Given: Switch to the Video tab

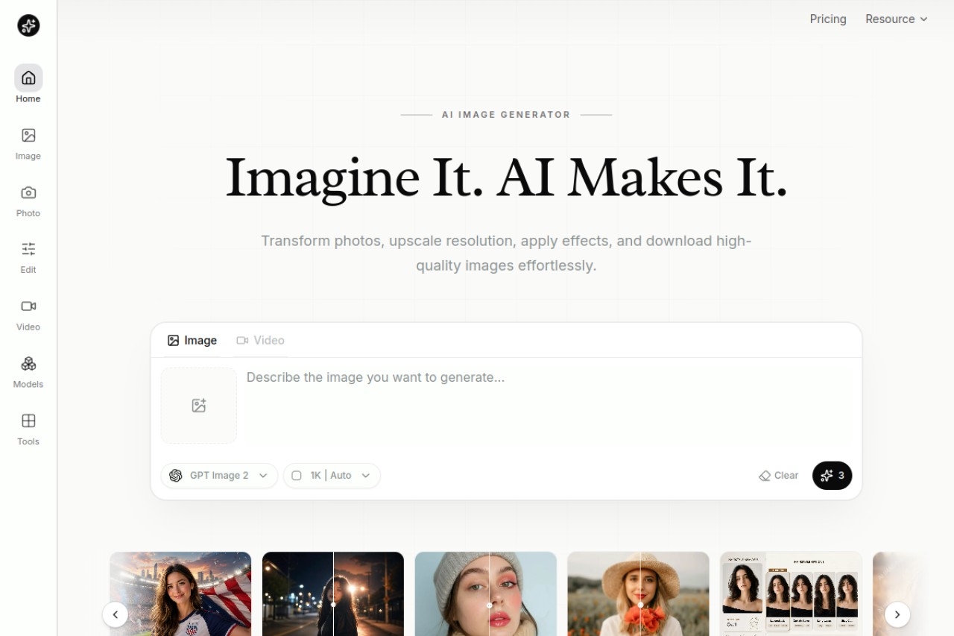Looking at the screenshot, I should coord(260,341).
